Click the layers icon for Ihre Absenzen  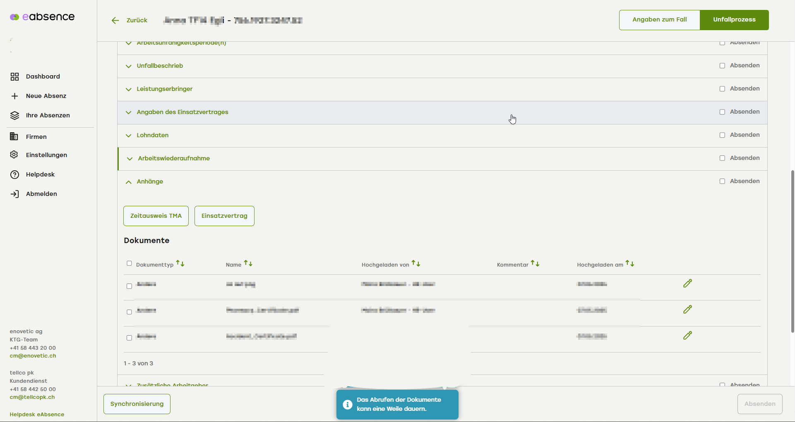(x=14, y=115)
